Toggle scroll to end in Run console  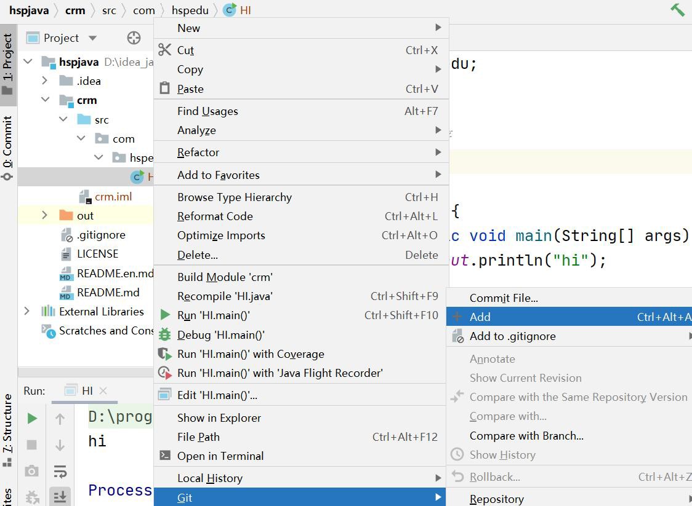point(60,497)
